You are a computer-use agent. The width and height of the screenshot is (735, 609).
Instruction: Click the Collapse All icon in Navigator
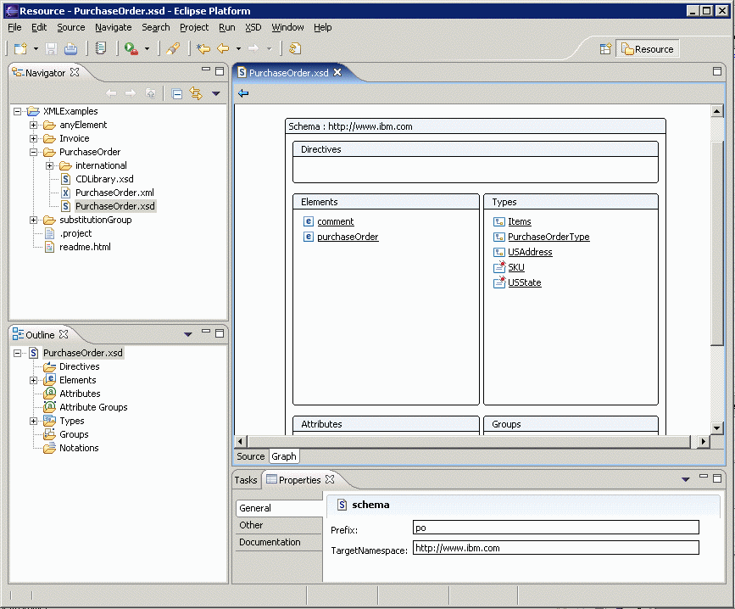[x=177, y=94]
